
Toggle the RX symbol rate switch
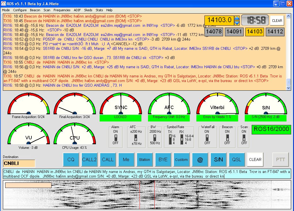(x=182, y=139)
